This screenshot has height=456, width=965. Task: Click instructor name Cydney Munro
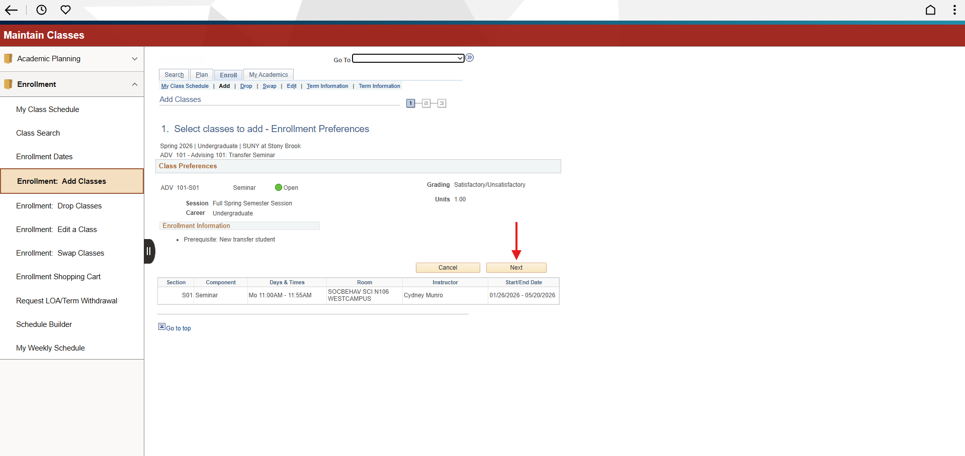pos(423,295)
